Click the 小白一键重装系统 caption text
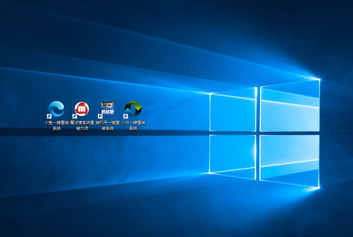The width and height of the screenshot is (353, 237). point(132,125)
